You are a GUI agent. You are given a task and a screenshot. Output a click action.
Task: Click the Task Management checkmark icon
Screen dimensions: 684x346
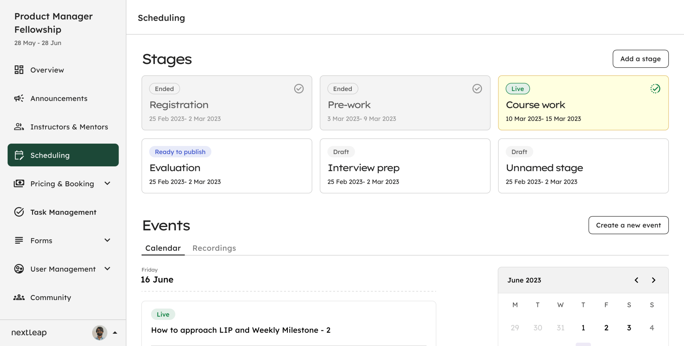[x=19, y=212]
